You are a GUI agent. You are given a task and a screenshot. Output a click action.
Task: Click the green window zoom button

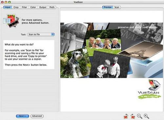pos(10,2)
